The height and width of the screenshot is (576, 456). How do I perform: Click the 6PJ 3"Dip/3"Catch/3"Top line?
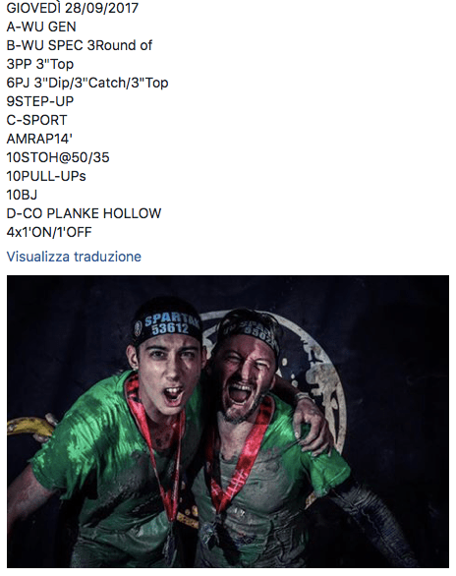tap(87, 83)
